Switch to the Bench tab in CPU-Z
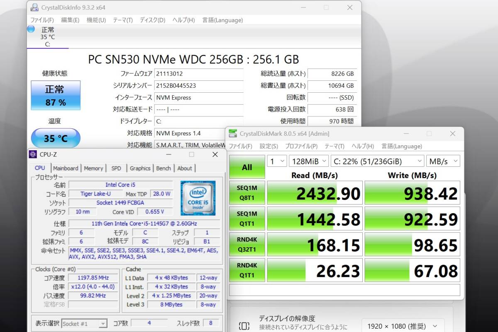This screenshot has width=498, height=332. (164, 168)
